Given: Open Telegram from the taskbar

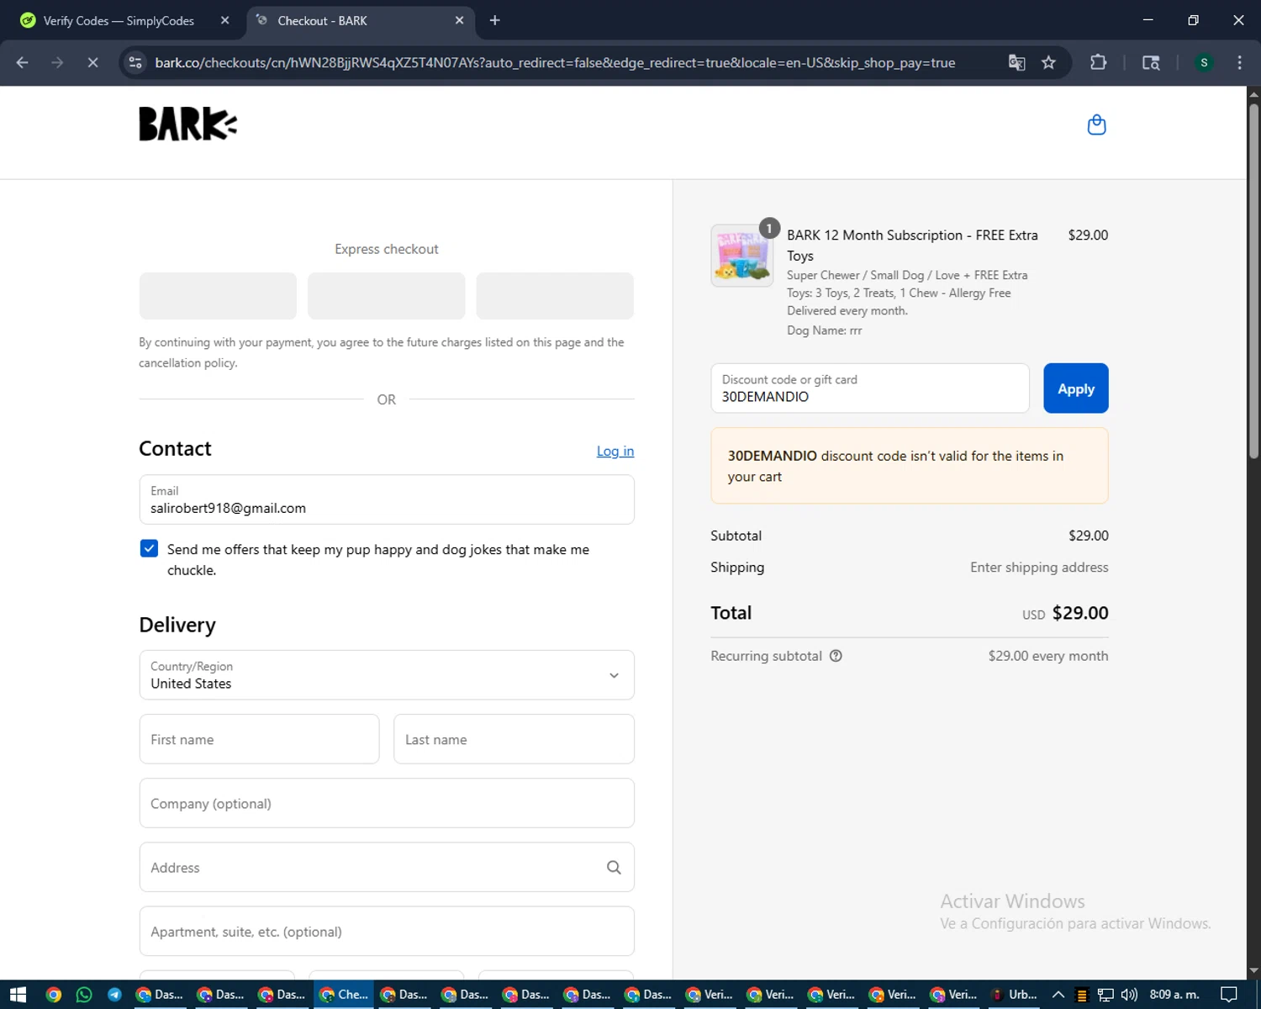Looking at the screenshot, I should [x=114, y=995].
